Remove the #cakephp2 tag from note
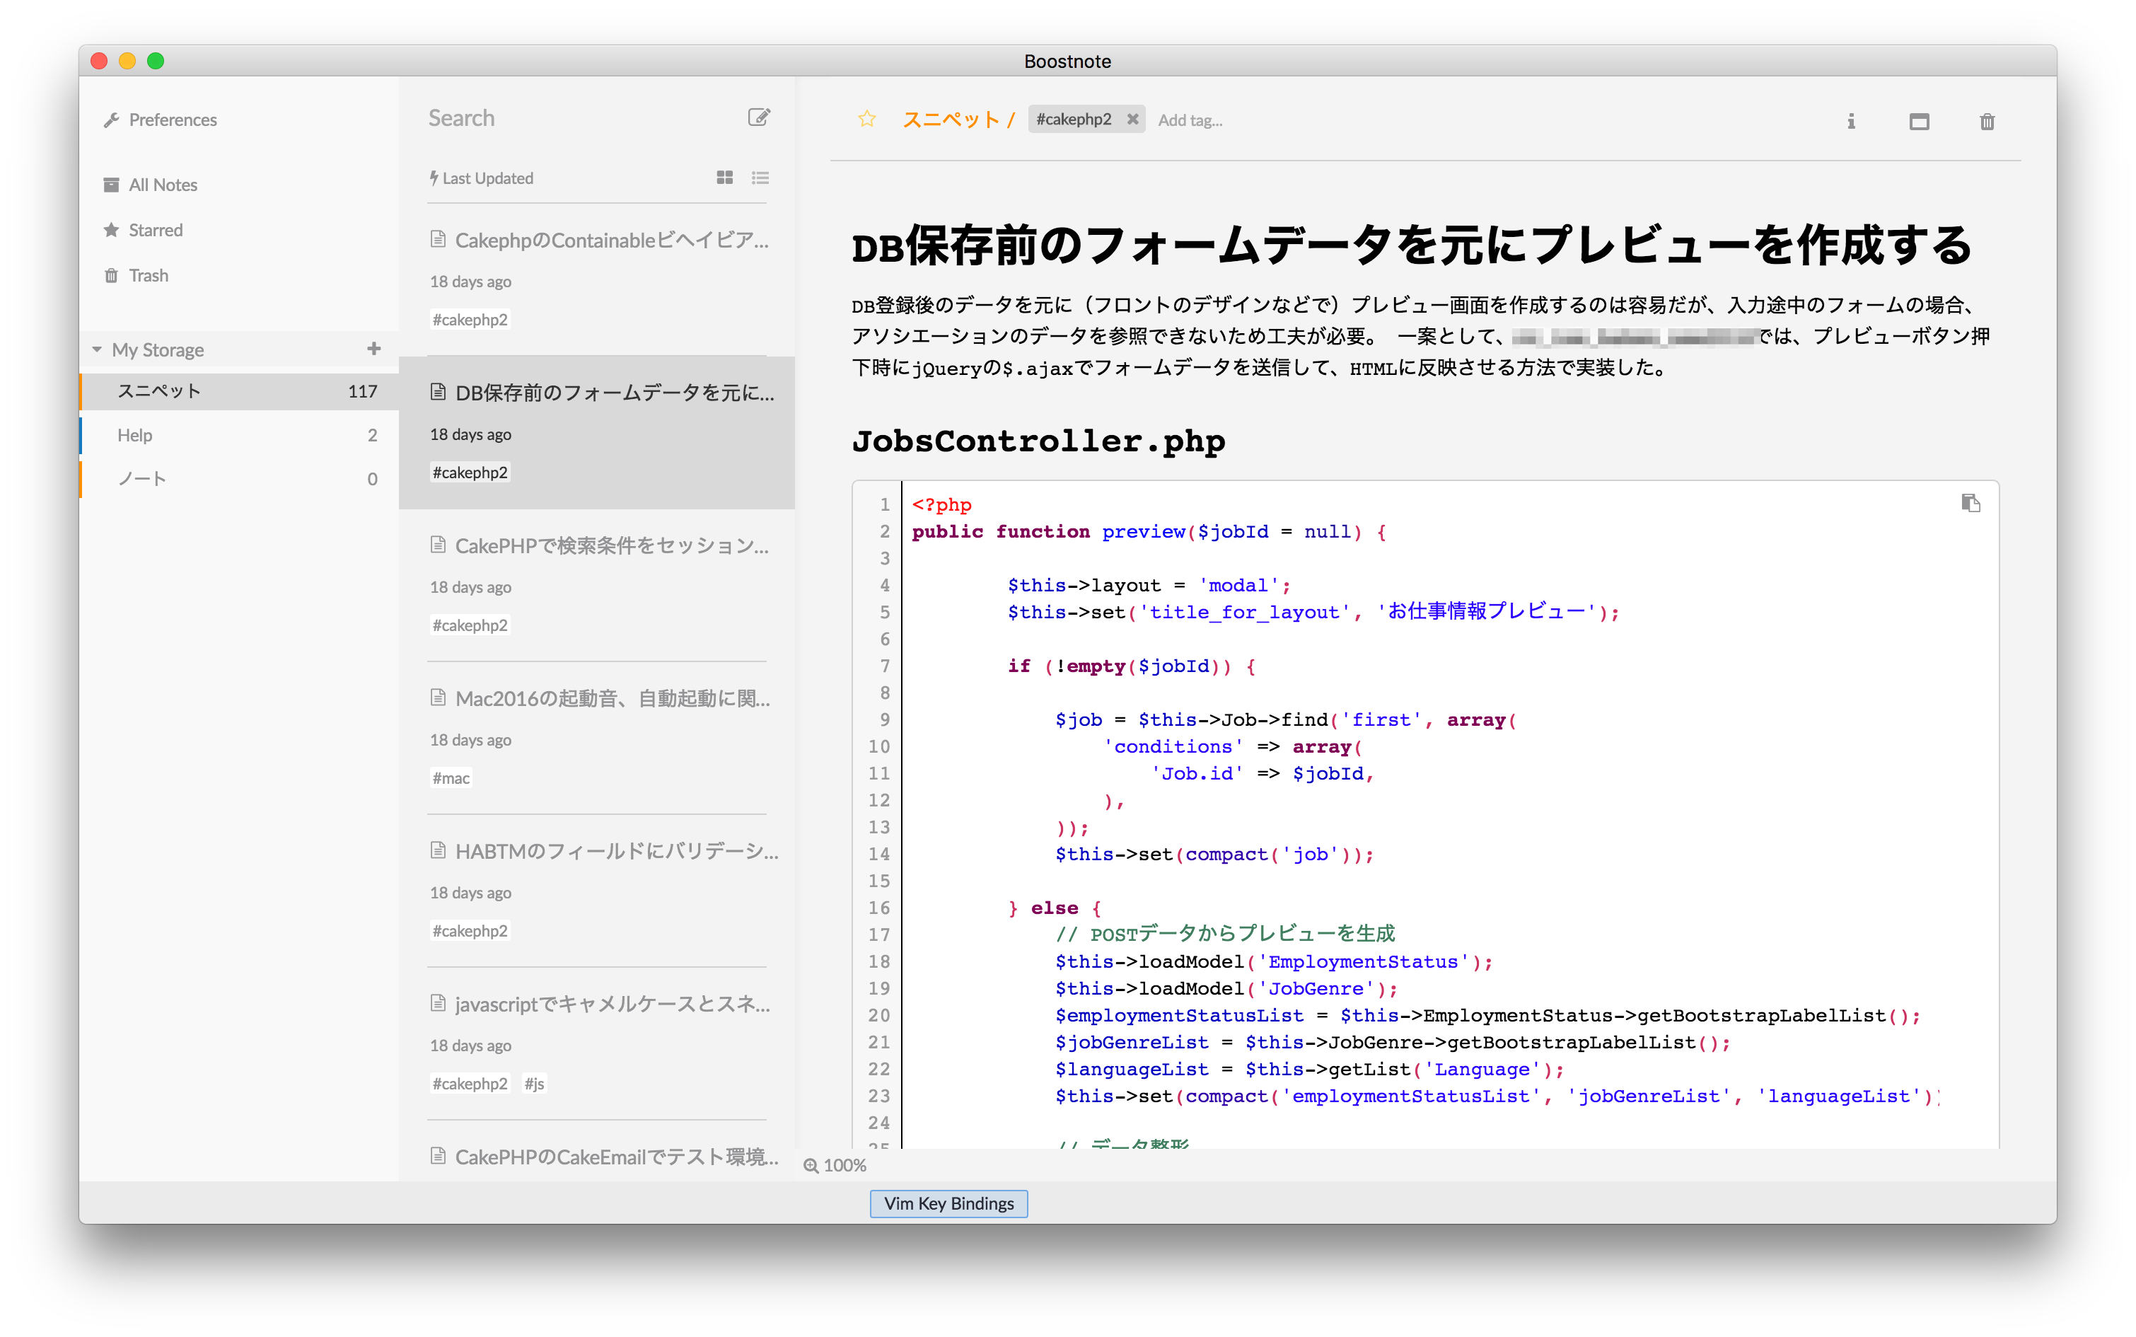This screenshot has width=2136, height=1337. 1132,120
